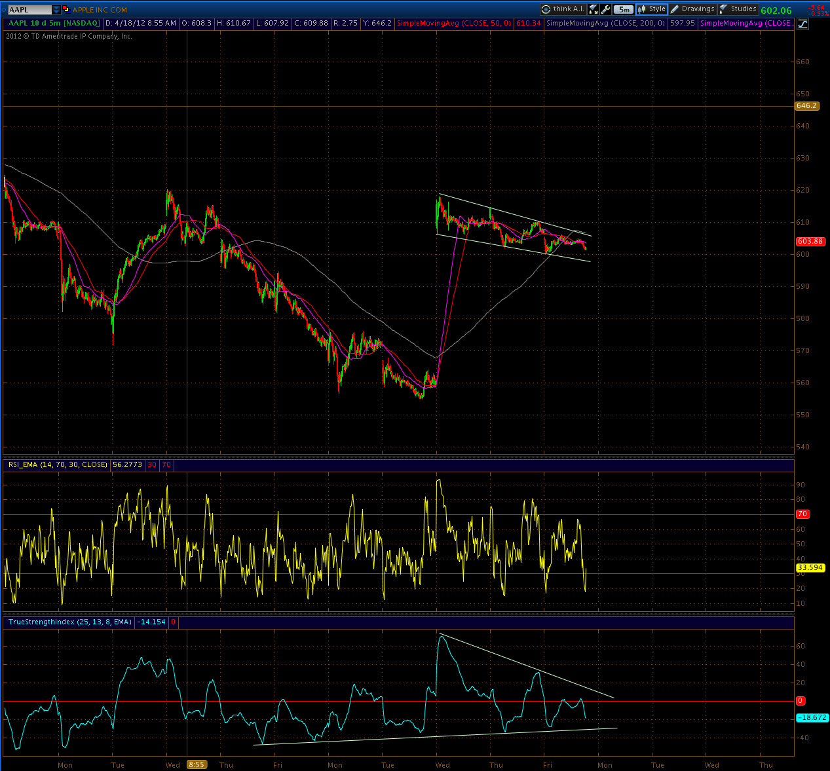This screenshot has width=830, height=771.
Task: Click the O: 608.3 open price field
Action: coord(197,23)
